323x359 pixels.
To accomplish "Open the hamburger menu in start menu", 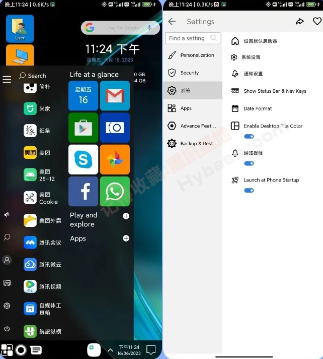I will coord(7,79).
